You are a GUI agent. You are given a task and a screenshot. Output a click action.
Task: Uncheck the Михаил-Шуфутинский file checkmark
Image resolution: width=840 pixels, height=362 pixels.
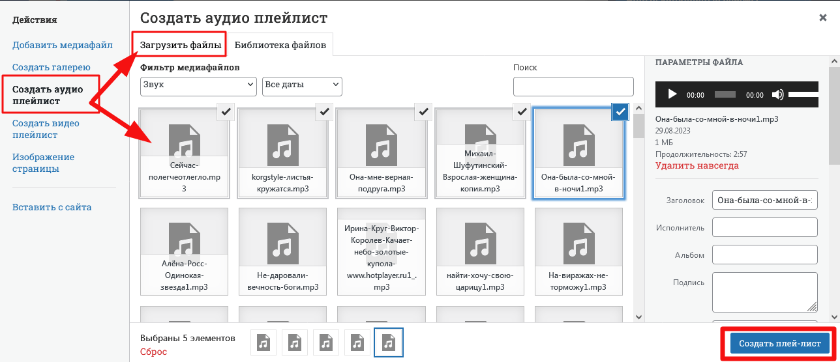522,112
